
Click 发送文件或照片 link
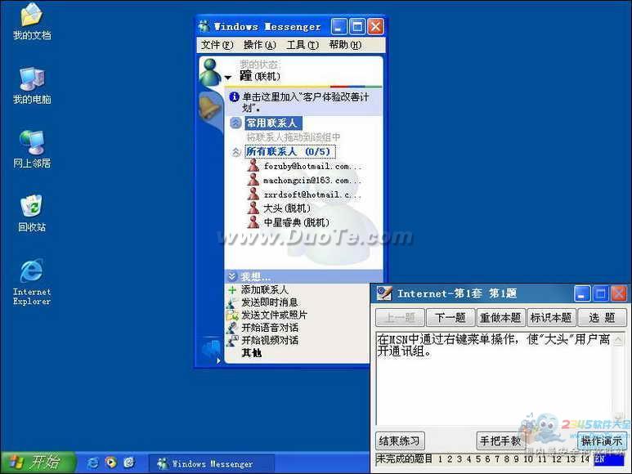click(274, 315)
